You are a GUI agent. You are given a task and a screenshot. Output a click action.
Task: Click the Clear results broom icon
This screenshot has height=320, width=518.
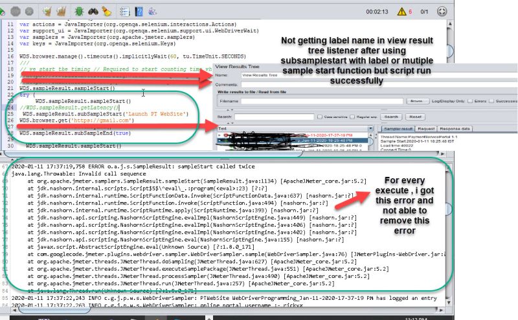pyautogui.click(x=47, y=12)
